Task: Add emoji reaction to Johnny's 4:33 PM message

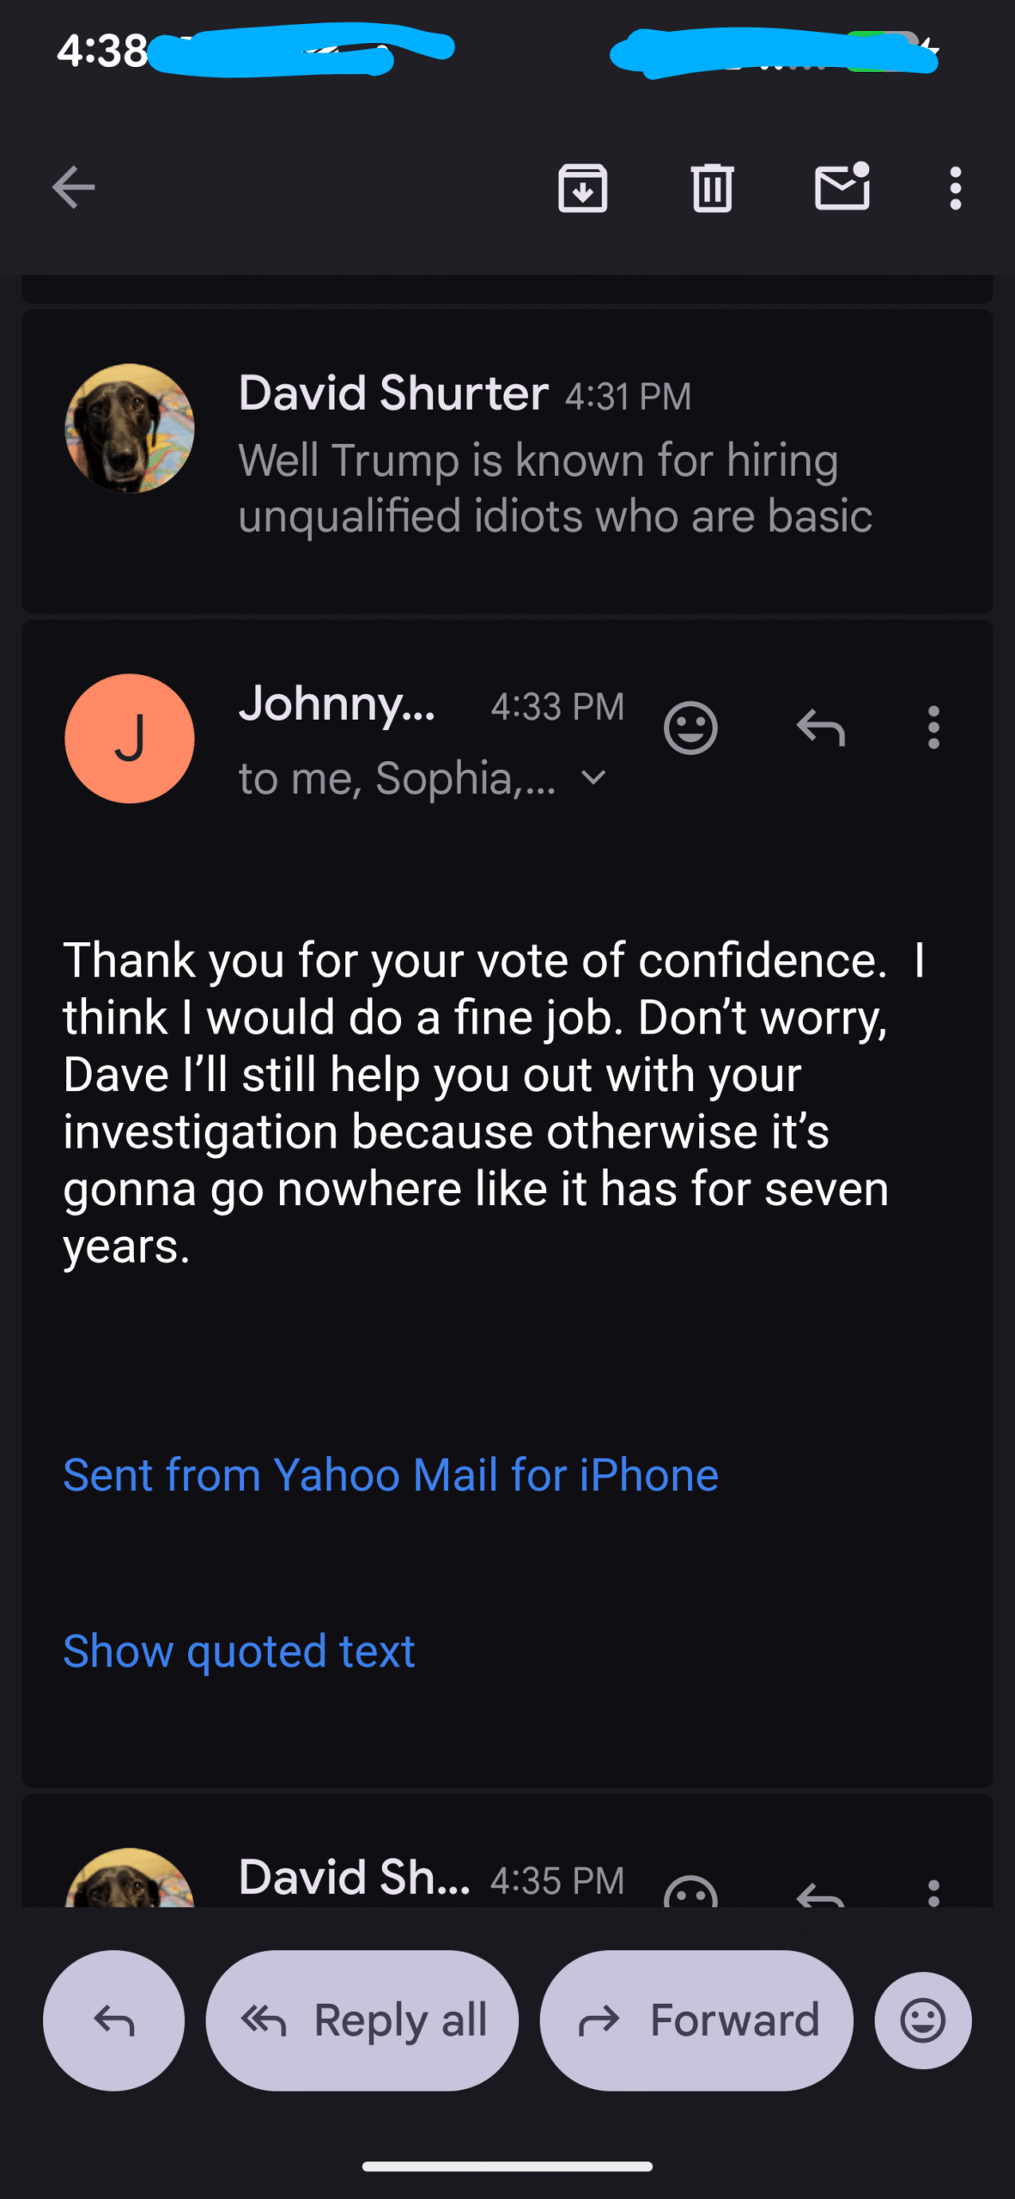Action: pos(690,728)
